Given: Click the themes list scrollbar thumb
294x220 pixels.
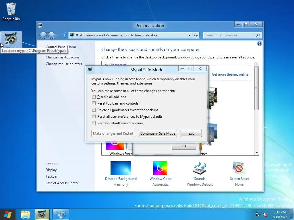Looking at the screenshot, I should 257,88.
